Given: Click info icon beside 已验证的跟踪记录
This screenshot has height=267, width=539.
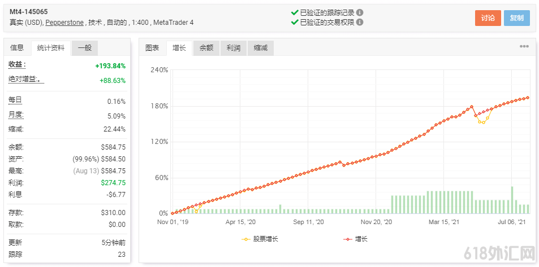Looking at the screenshot, I should (360, 12).
